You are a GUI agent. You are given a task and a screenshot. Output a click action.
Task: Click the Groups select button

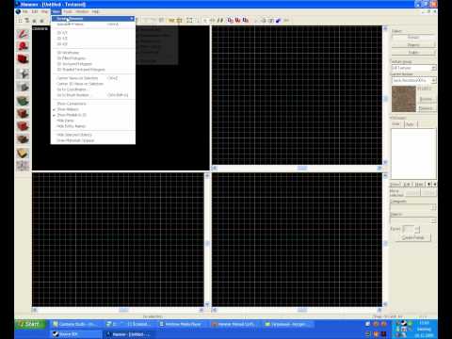point(413,38)
